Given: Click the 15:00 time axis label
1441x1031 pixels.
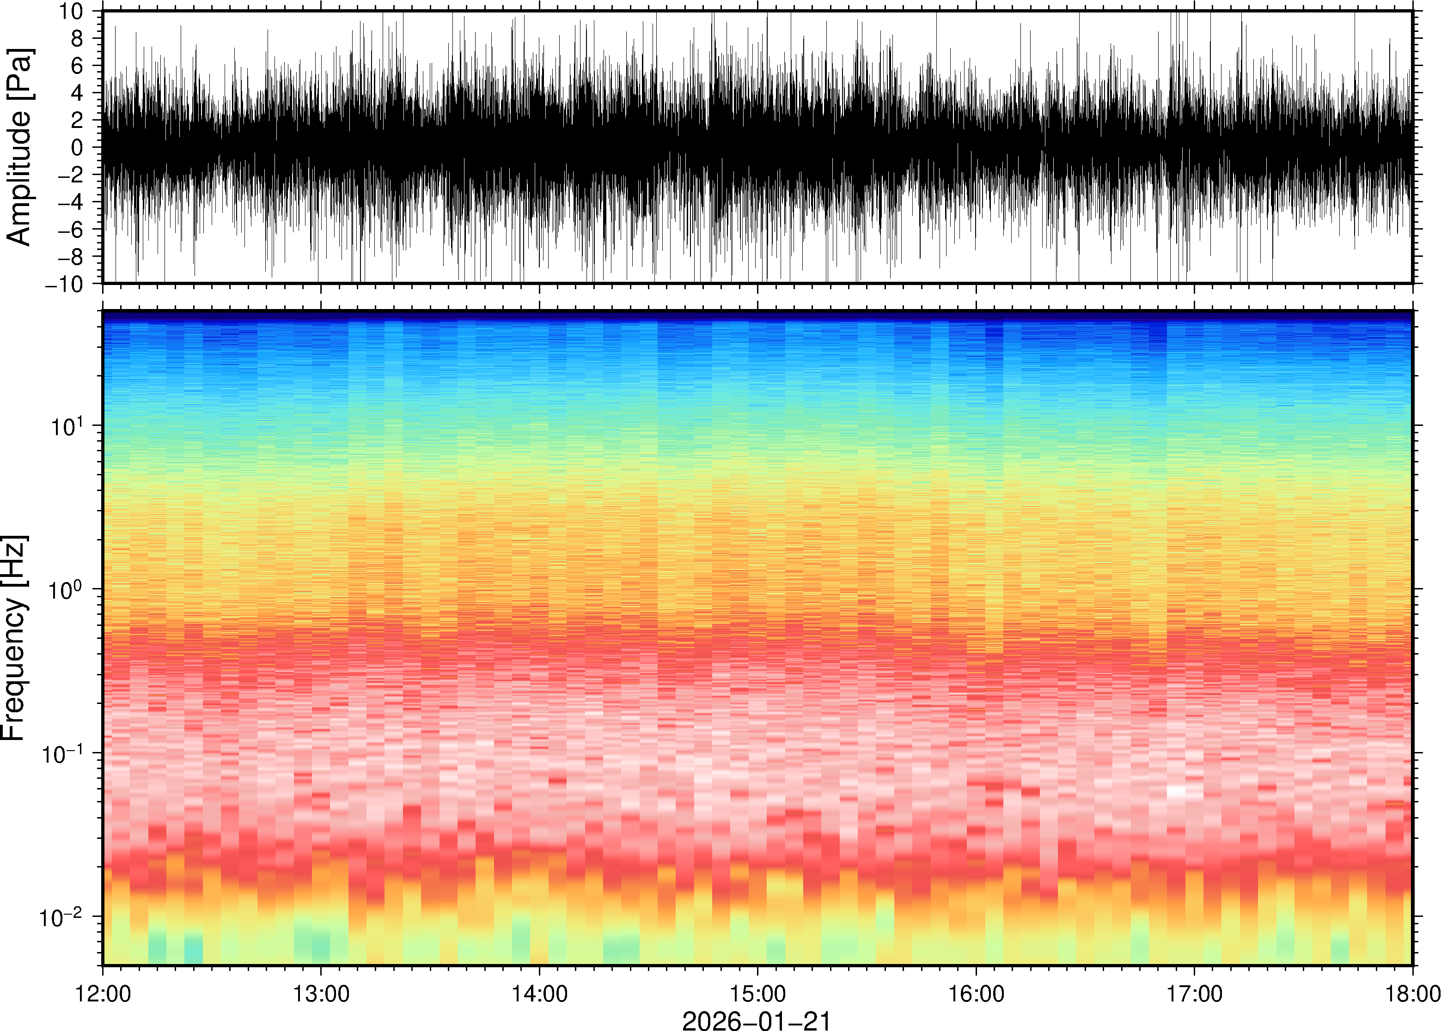Looking at the screenshot, I should (757, 994).
